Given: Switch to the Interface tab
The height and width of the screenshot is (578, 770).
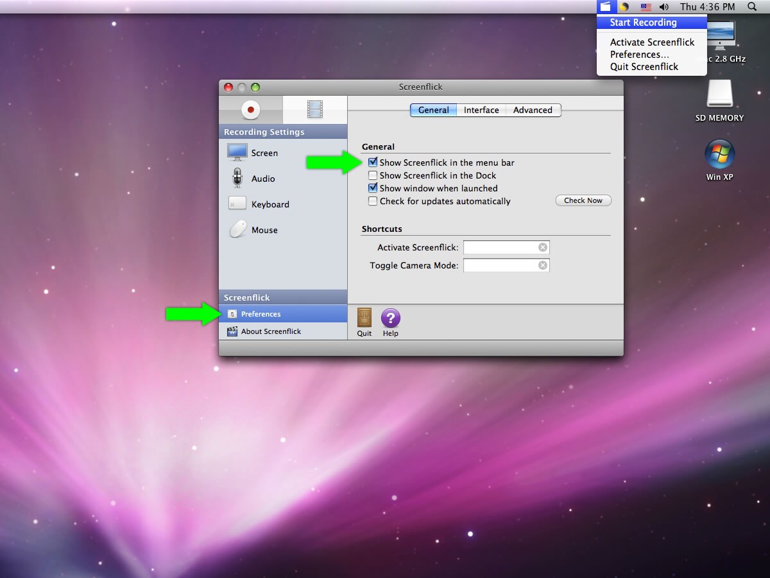Looking at the screenshot, I should [481, 110].
